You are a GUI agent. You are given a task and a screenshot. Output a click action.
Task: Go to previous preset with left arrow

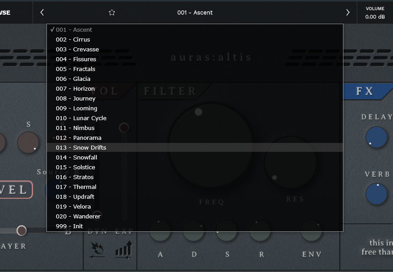(x=42, y=13)
